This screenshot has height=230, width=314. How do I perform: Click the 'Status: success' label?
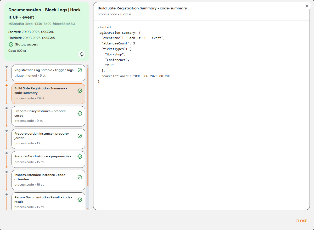[26, 44]
